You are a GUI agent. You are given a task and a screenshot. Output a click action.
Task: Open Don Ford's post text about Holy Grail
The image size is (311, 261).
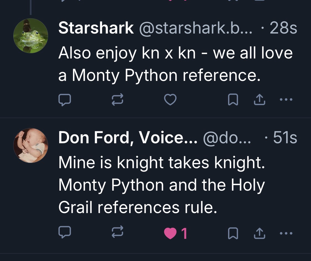tap(162, 185)
